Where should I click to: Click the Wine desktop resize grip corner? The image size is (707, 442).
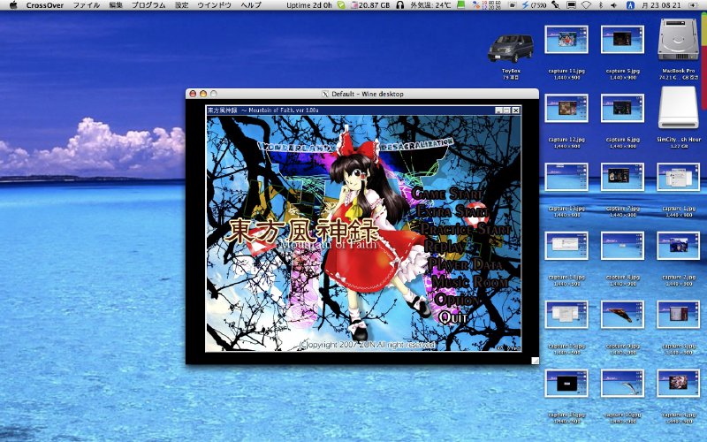click(535, 361)
